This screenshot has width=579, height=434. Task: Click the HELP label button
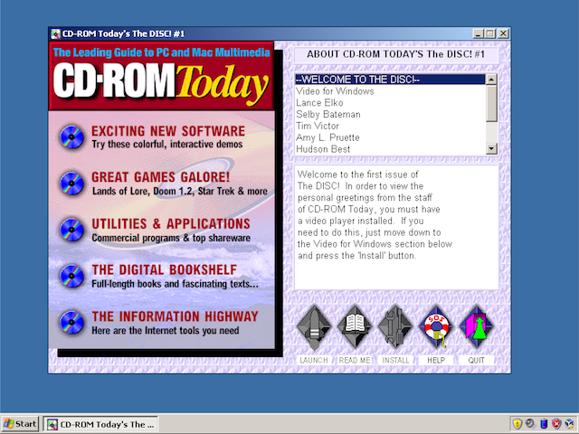(436, 361)
